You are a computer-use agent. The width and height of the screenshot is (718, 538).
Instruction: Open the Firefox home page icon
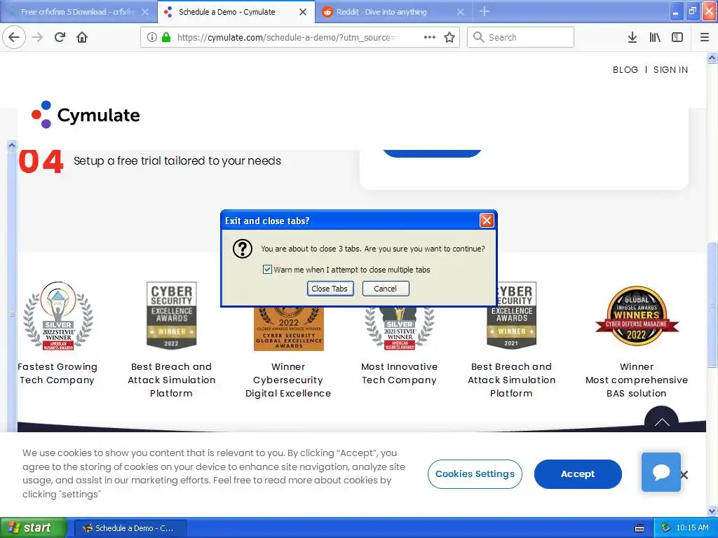click(82, 37)
